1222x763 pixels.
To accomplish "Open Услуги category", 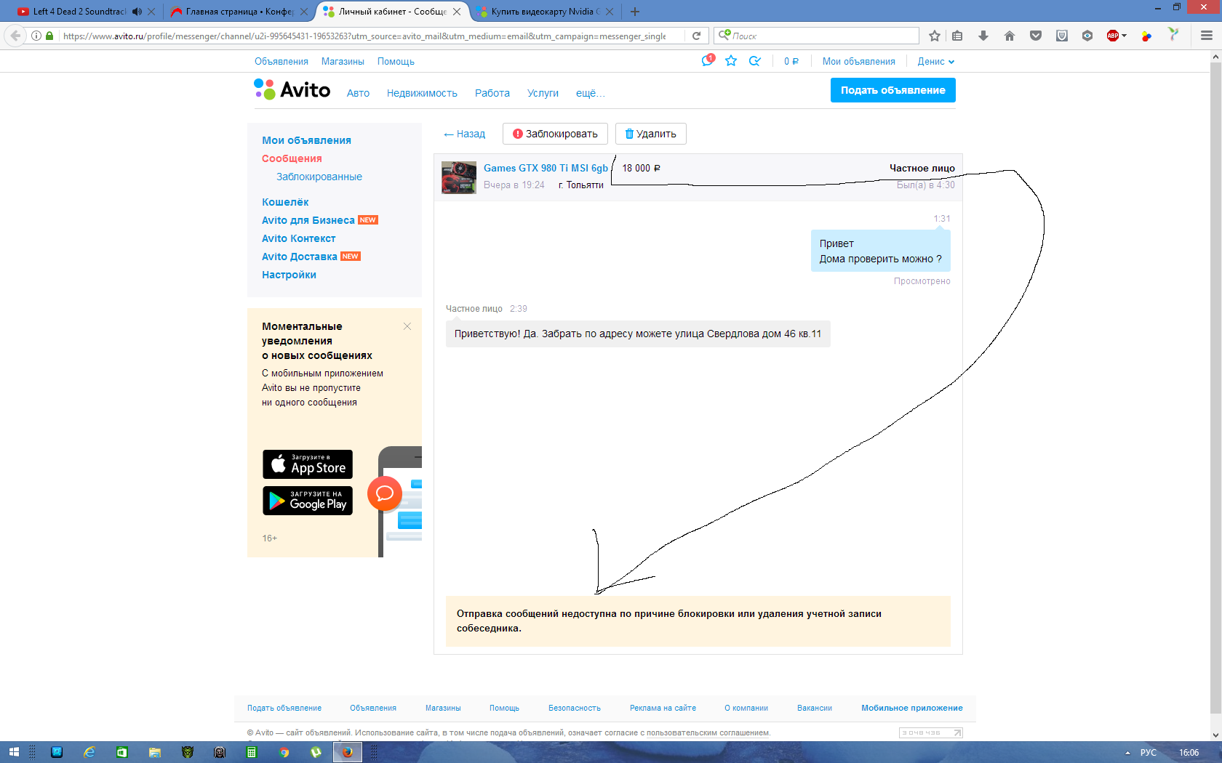I will click(x=543, y=93).
